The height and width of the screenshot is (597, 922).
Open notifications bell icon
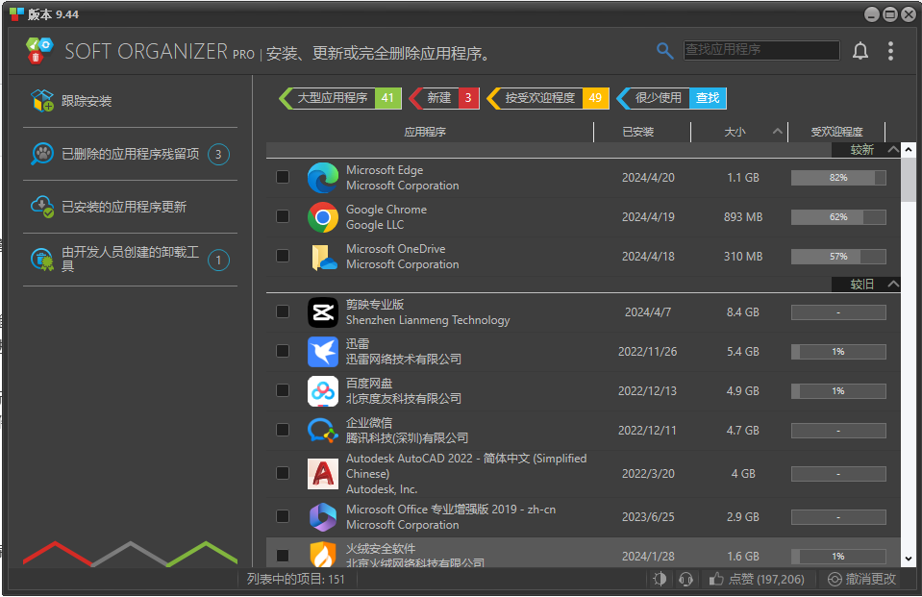(860, 51)
